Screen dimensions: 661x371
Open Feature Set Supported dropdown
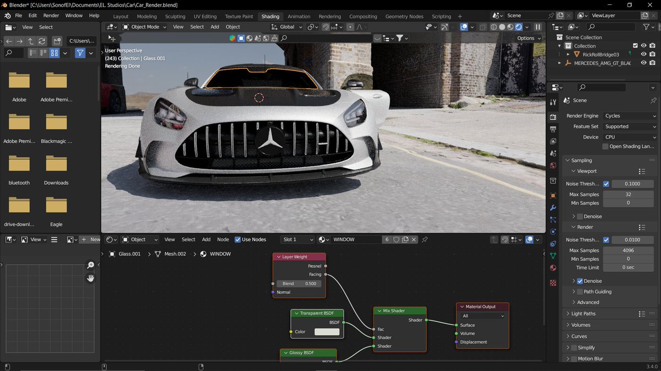coord(630,126)
